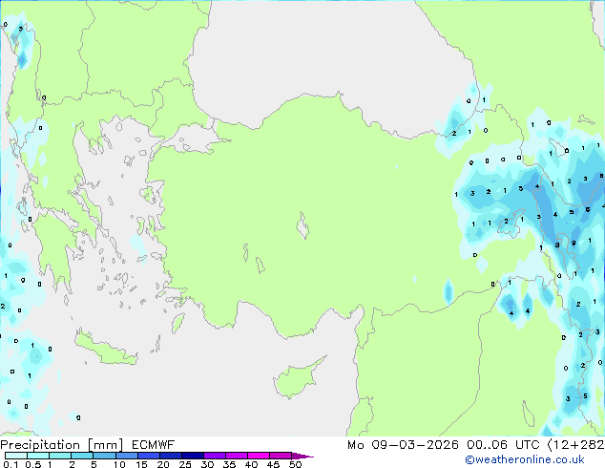
Task: Choose the 25–30 mm navy legend swatch
Action: tap(192, 456)
